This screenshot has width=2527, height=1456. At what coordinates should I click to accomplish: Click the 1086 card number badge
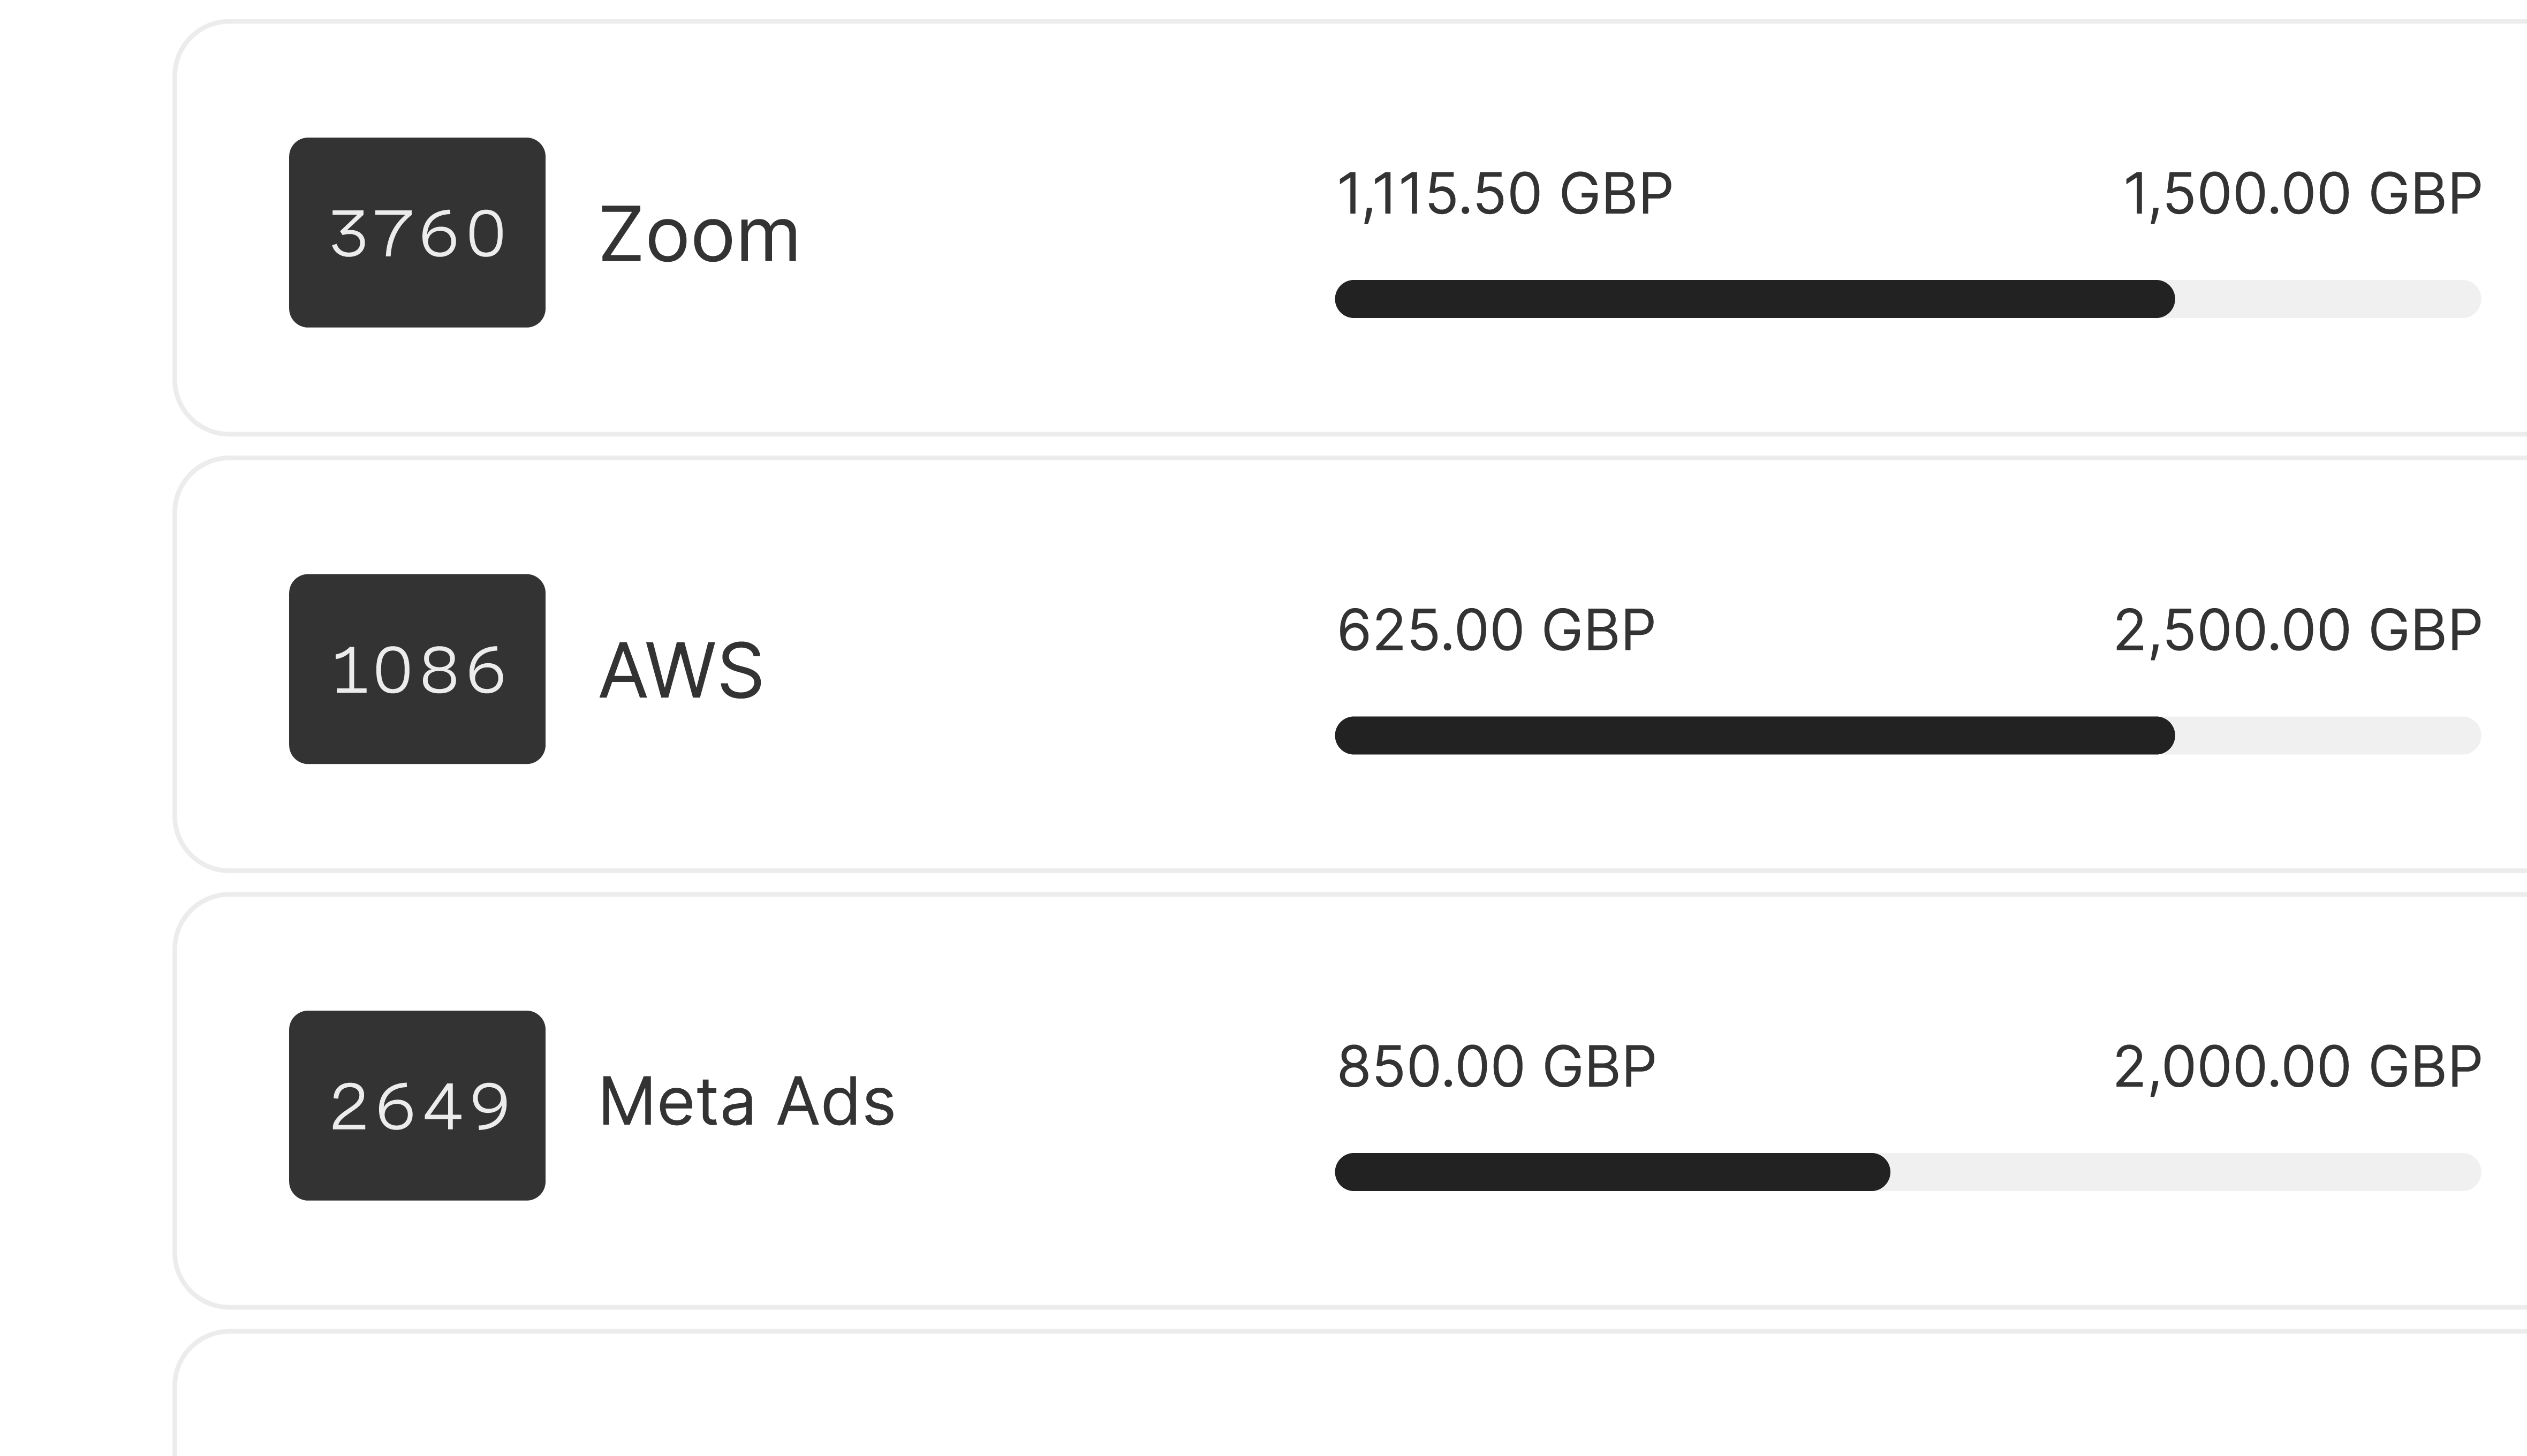tap(417, 669)
